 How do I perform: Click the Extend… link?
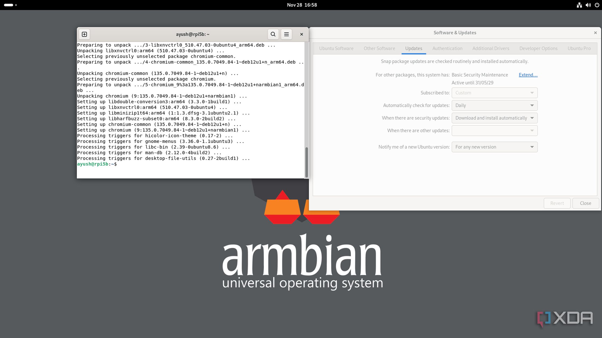point(528,75)
